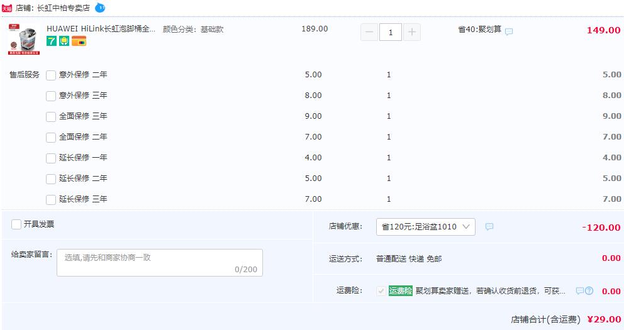Click the message box for the seller
The image size is (624, 330).
160,262
